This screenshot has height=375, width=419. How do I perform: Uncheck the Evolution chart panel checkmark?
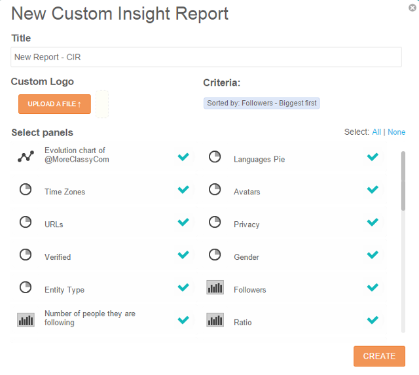183,157
